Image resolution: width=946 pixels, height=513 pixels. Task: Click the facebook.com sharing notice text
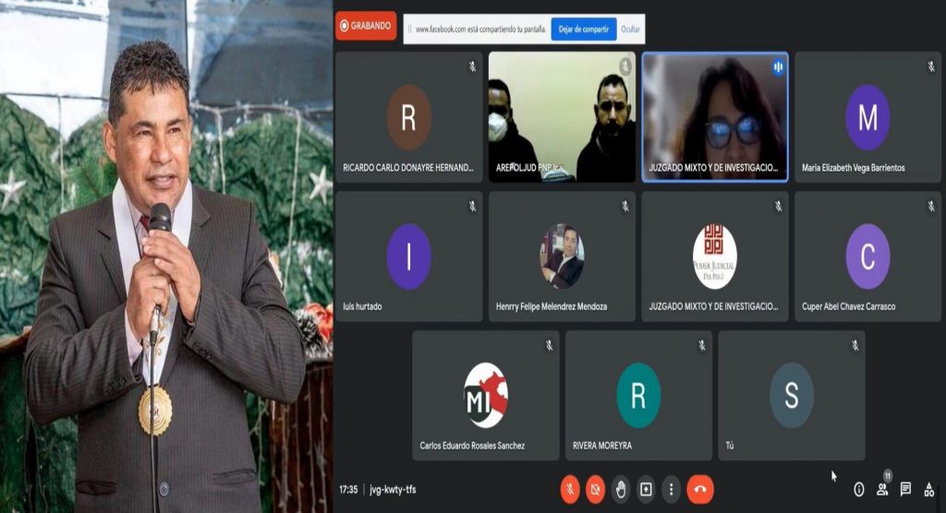(480, 29)
